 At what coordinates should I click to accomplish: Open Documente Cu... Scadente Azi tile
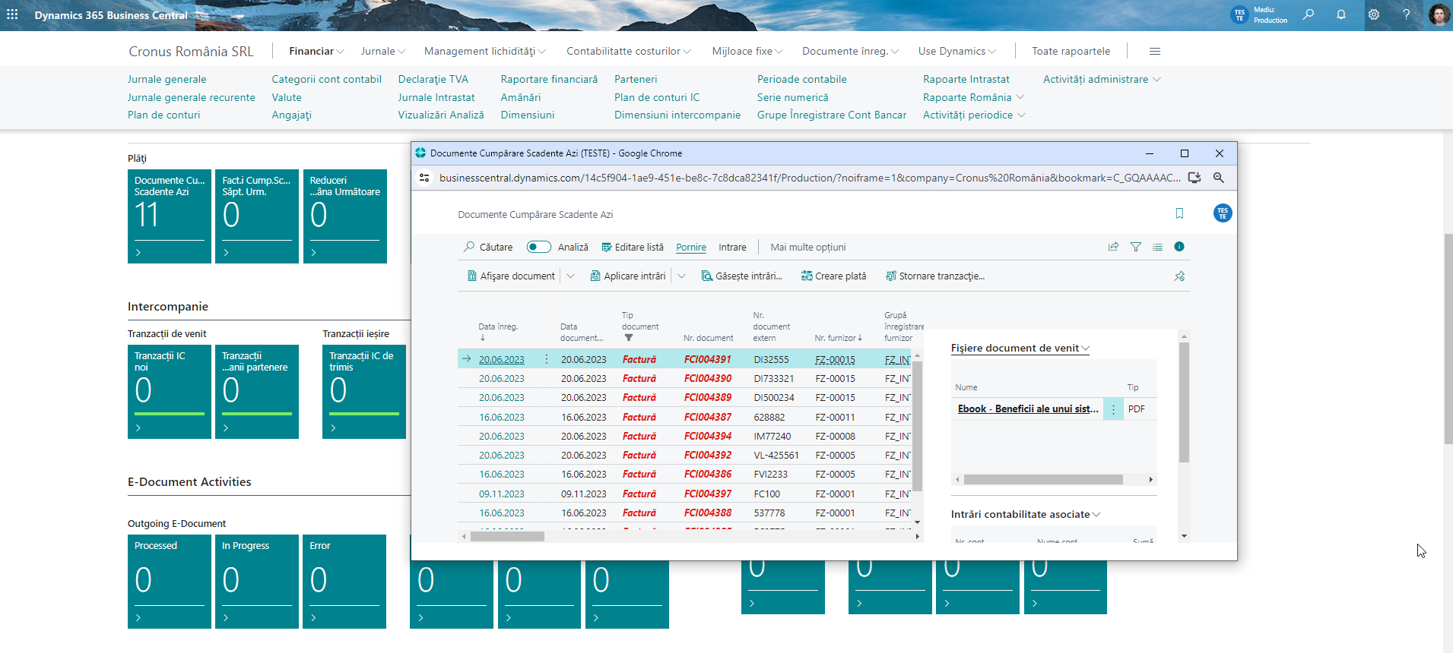[170, 216]
